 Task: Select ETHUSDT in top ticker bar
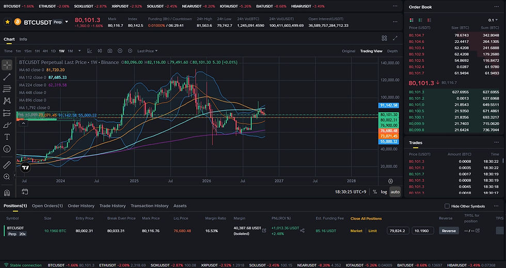point(54,6)
